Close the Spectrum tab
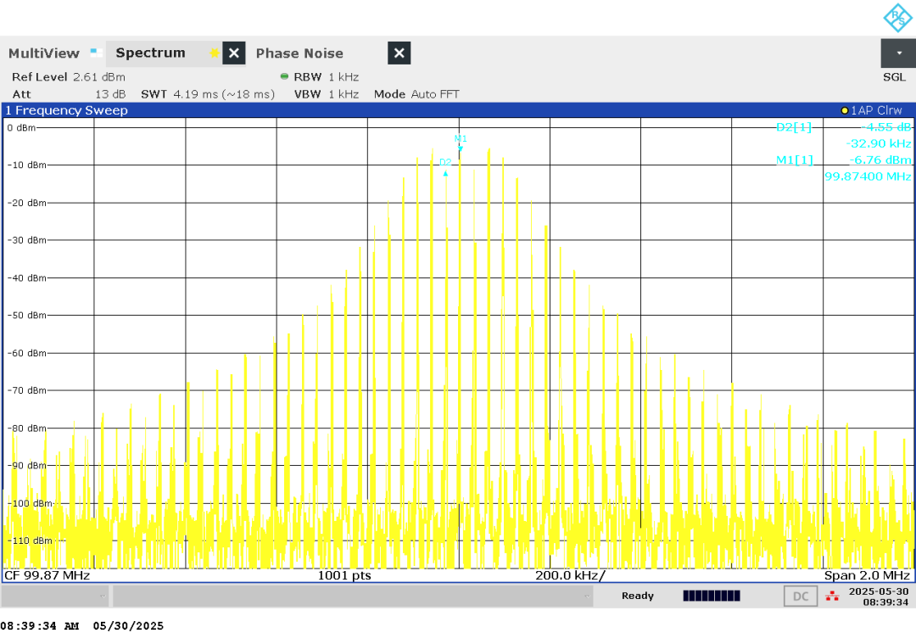 click(x=234, y=53)
